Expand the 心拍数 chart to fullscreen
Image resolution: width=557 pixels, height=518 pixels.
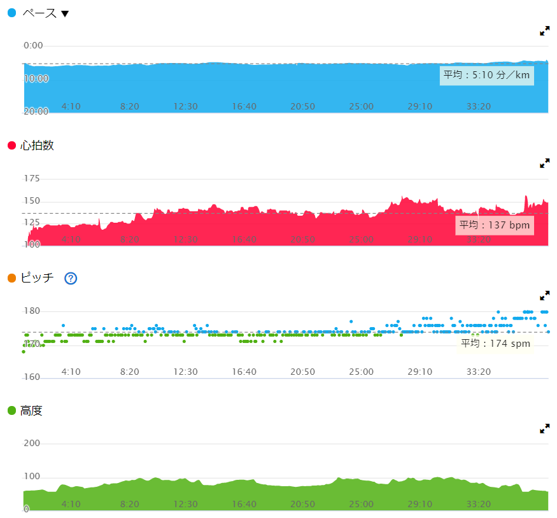[544, 164]
